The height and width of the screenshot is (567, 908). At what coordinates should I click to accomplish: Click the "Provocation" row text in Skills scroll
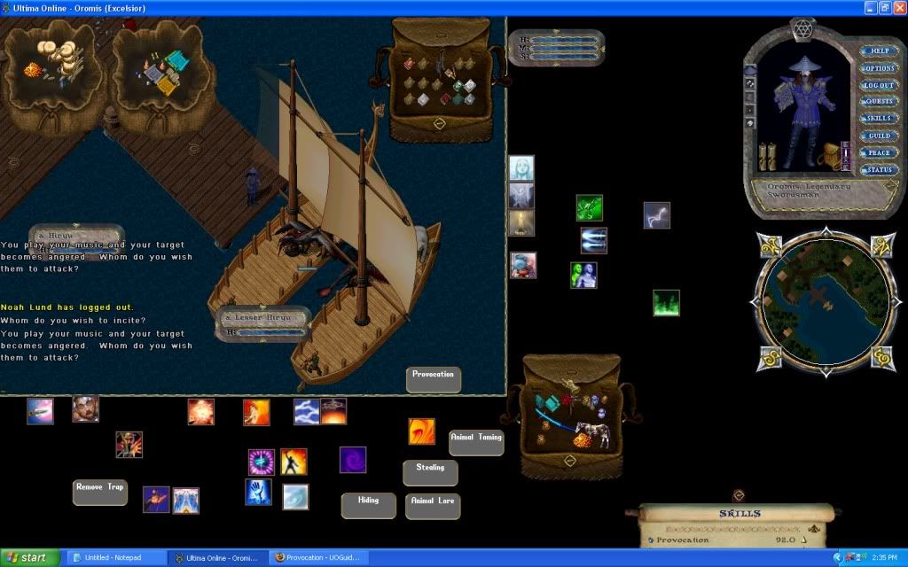(x=682, y=540)
